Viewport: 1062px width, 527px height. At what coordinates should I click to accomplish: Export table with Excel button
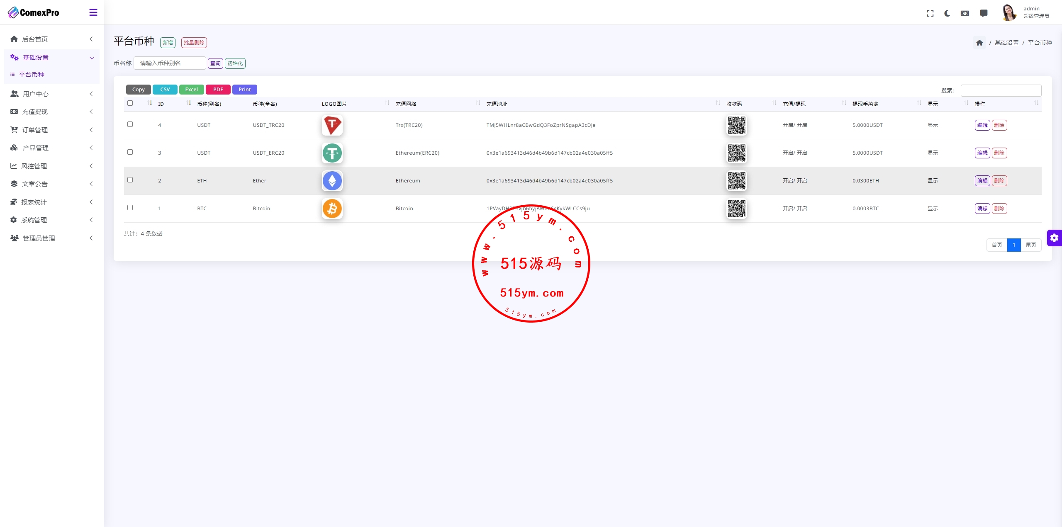[191, 90]
